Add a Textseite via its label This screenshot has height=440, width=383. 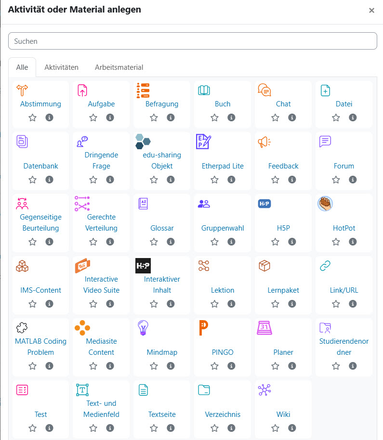click(x=162, y=414)
